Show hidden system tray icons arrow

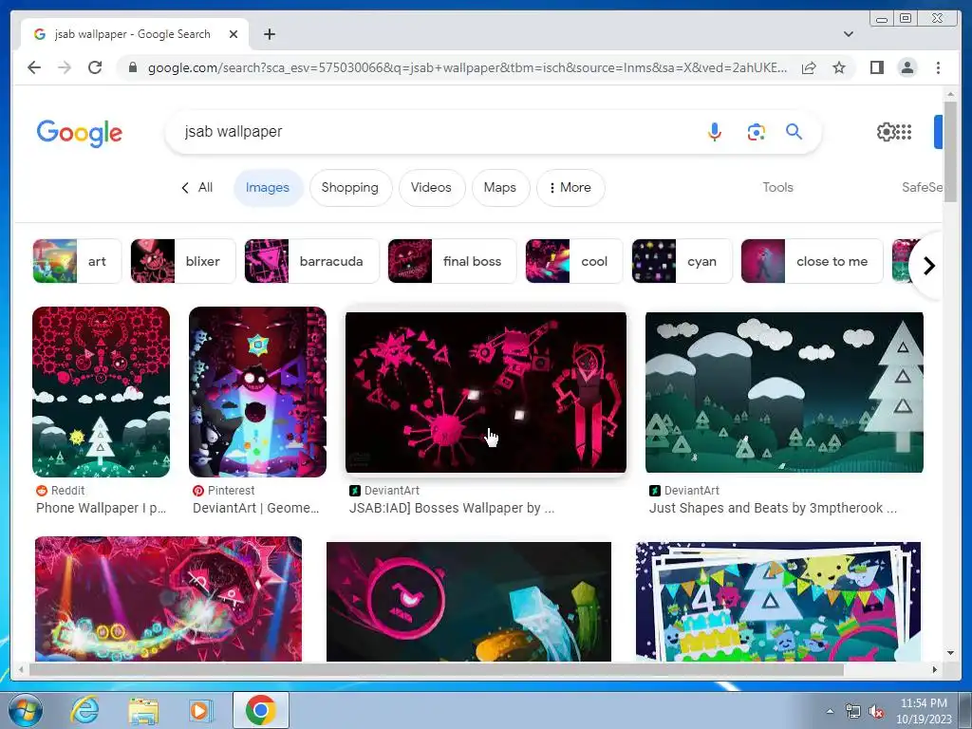(830, 711)
